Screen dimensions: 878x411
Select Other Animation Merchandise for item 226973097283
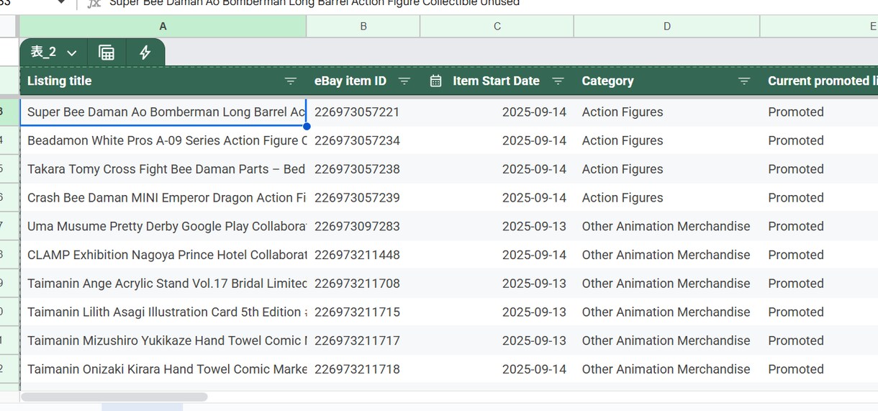667,226
